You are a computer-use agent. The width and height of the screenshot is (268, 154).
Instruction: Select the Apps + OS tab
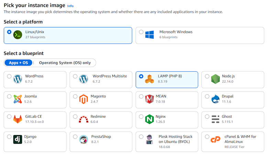[19, 63]
